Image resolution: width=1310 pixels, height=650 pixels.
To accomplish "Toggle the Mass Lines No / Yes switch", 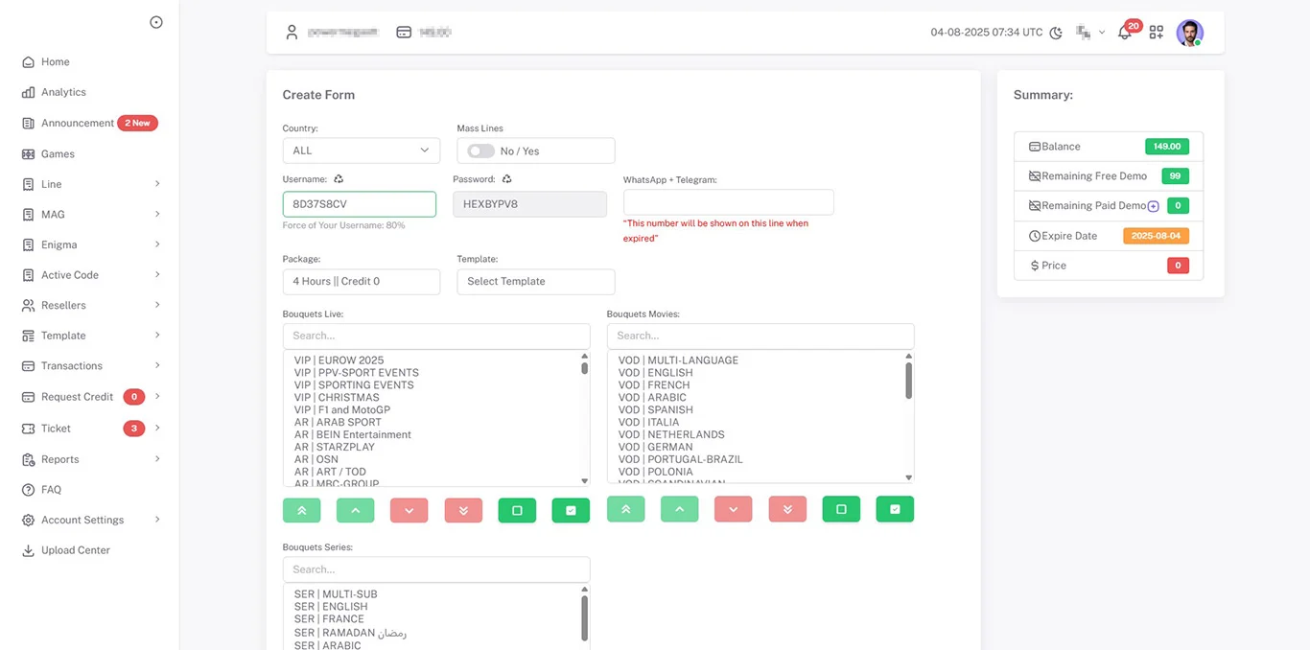I will (480, 151).
